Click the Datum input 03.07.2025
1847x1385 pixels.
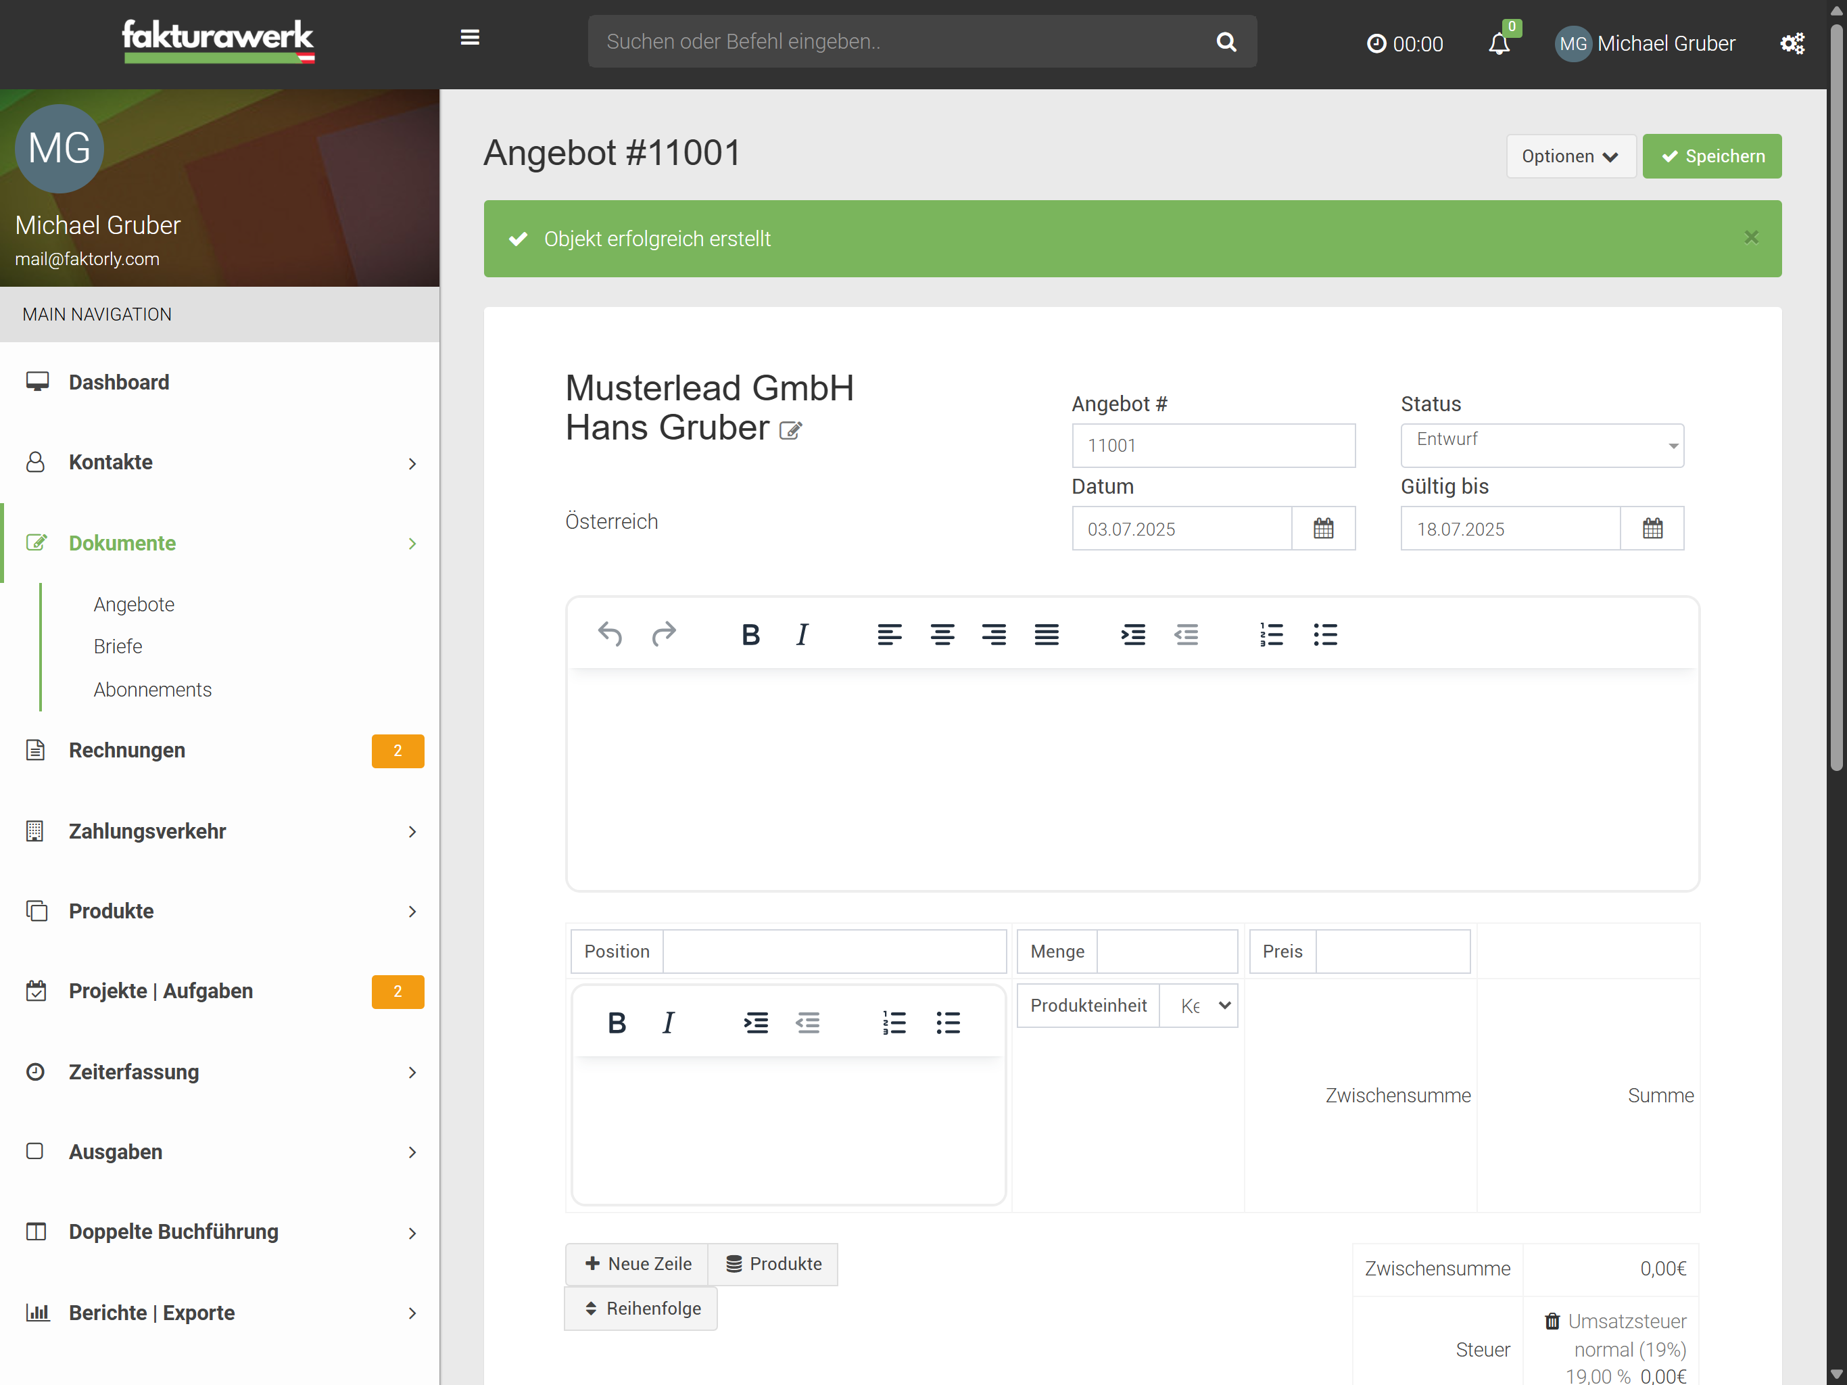1182,529
